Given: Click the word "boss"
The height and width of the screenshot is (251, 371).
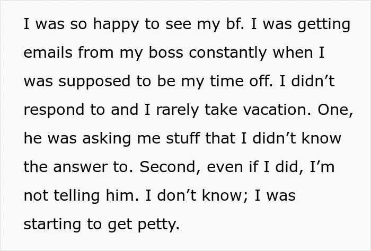Looking at the screenshot, I should 166,52.
